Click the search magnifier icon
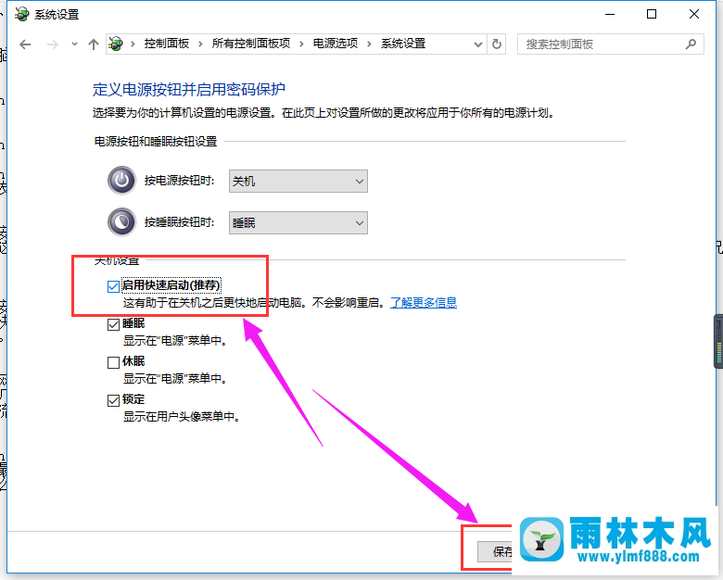The width and height of the screenshot is (723, 580). tap(691, 44)
